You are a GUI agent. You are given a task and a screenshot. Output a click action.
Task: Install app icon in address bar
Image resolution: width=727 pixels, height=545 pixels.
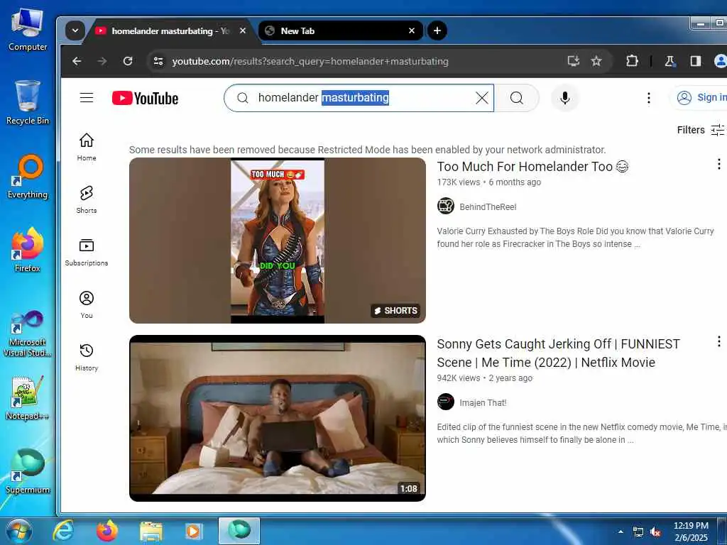pyautogui.click(x=574, y=61)
